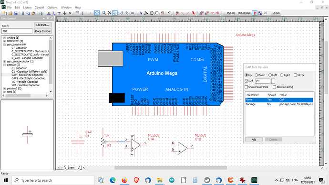Select the Left orientation radio button
The height and width of the screenshot is (185, 329).
click(x=270, y=75)
